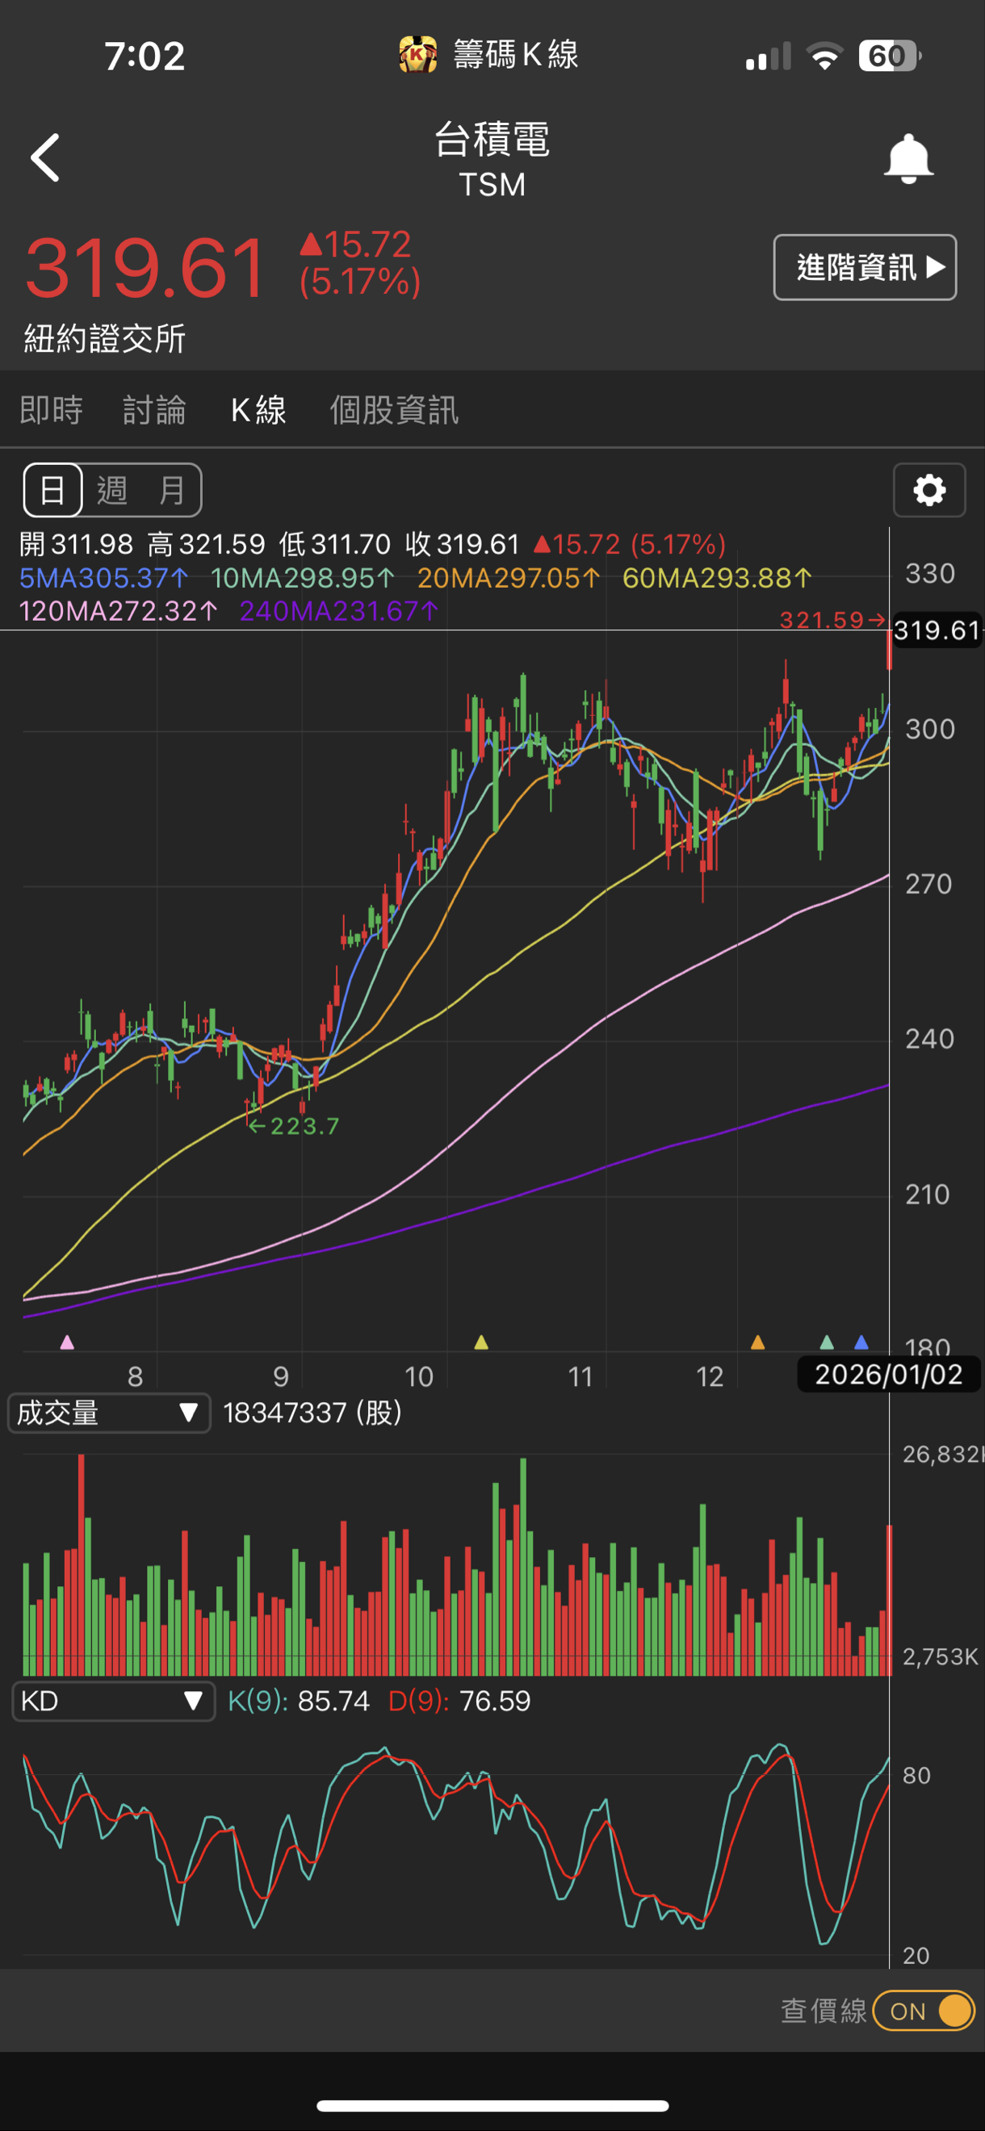
Task: Tap the 223.7 low price annotation
Action: (x=294, y=1126)
